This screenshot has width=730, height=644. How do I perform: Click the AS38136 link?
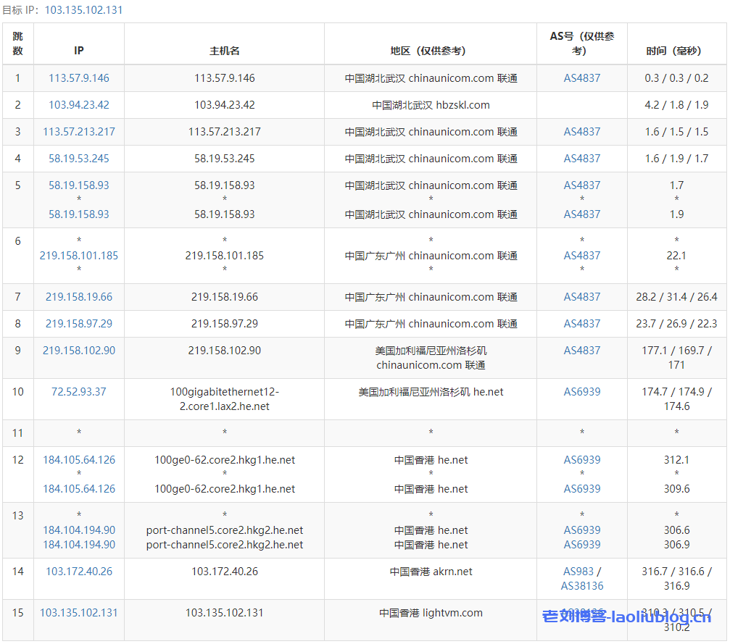582,586
